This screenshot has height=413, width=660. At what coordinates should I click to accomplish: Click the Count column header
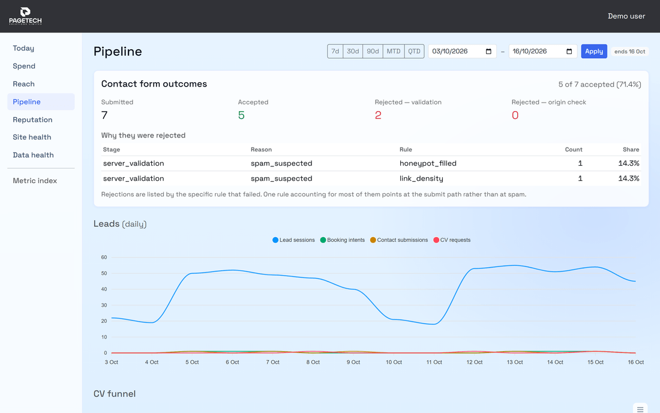[x=574, y=149]
